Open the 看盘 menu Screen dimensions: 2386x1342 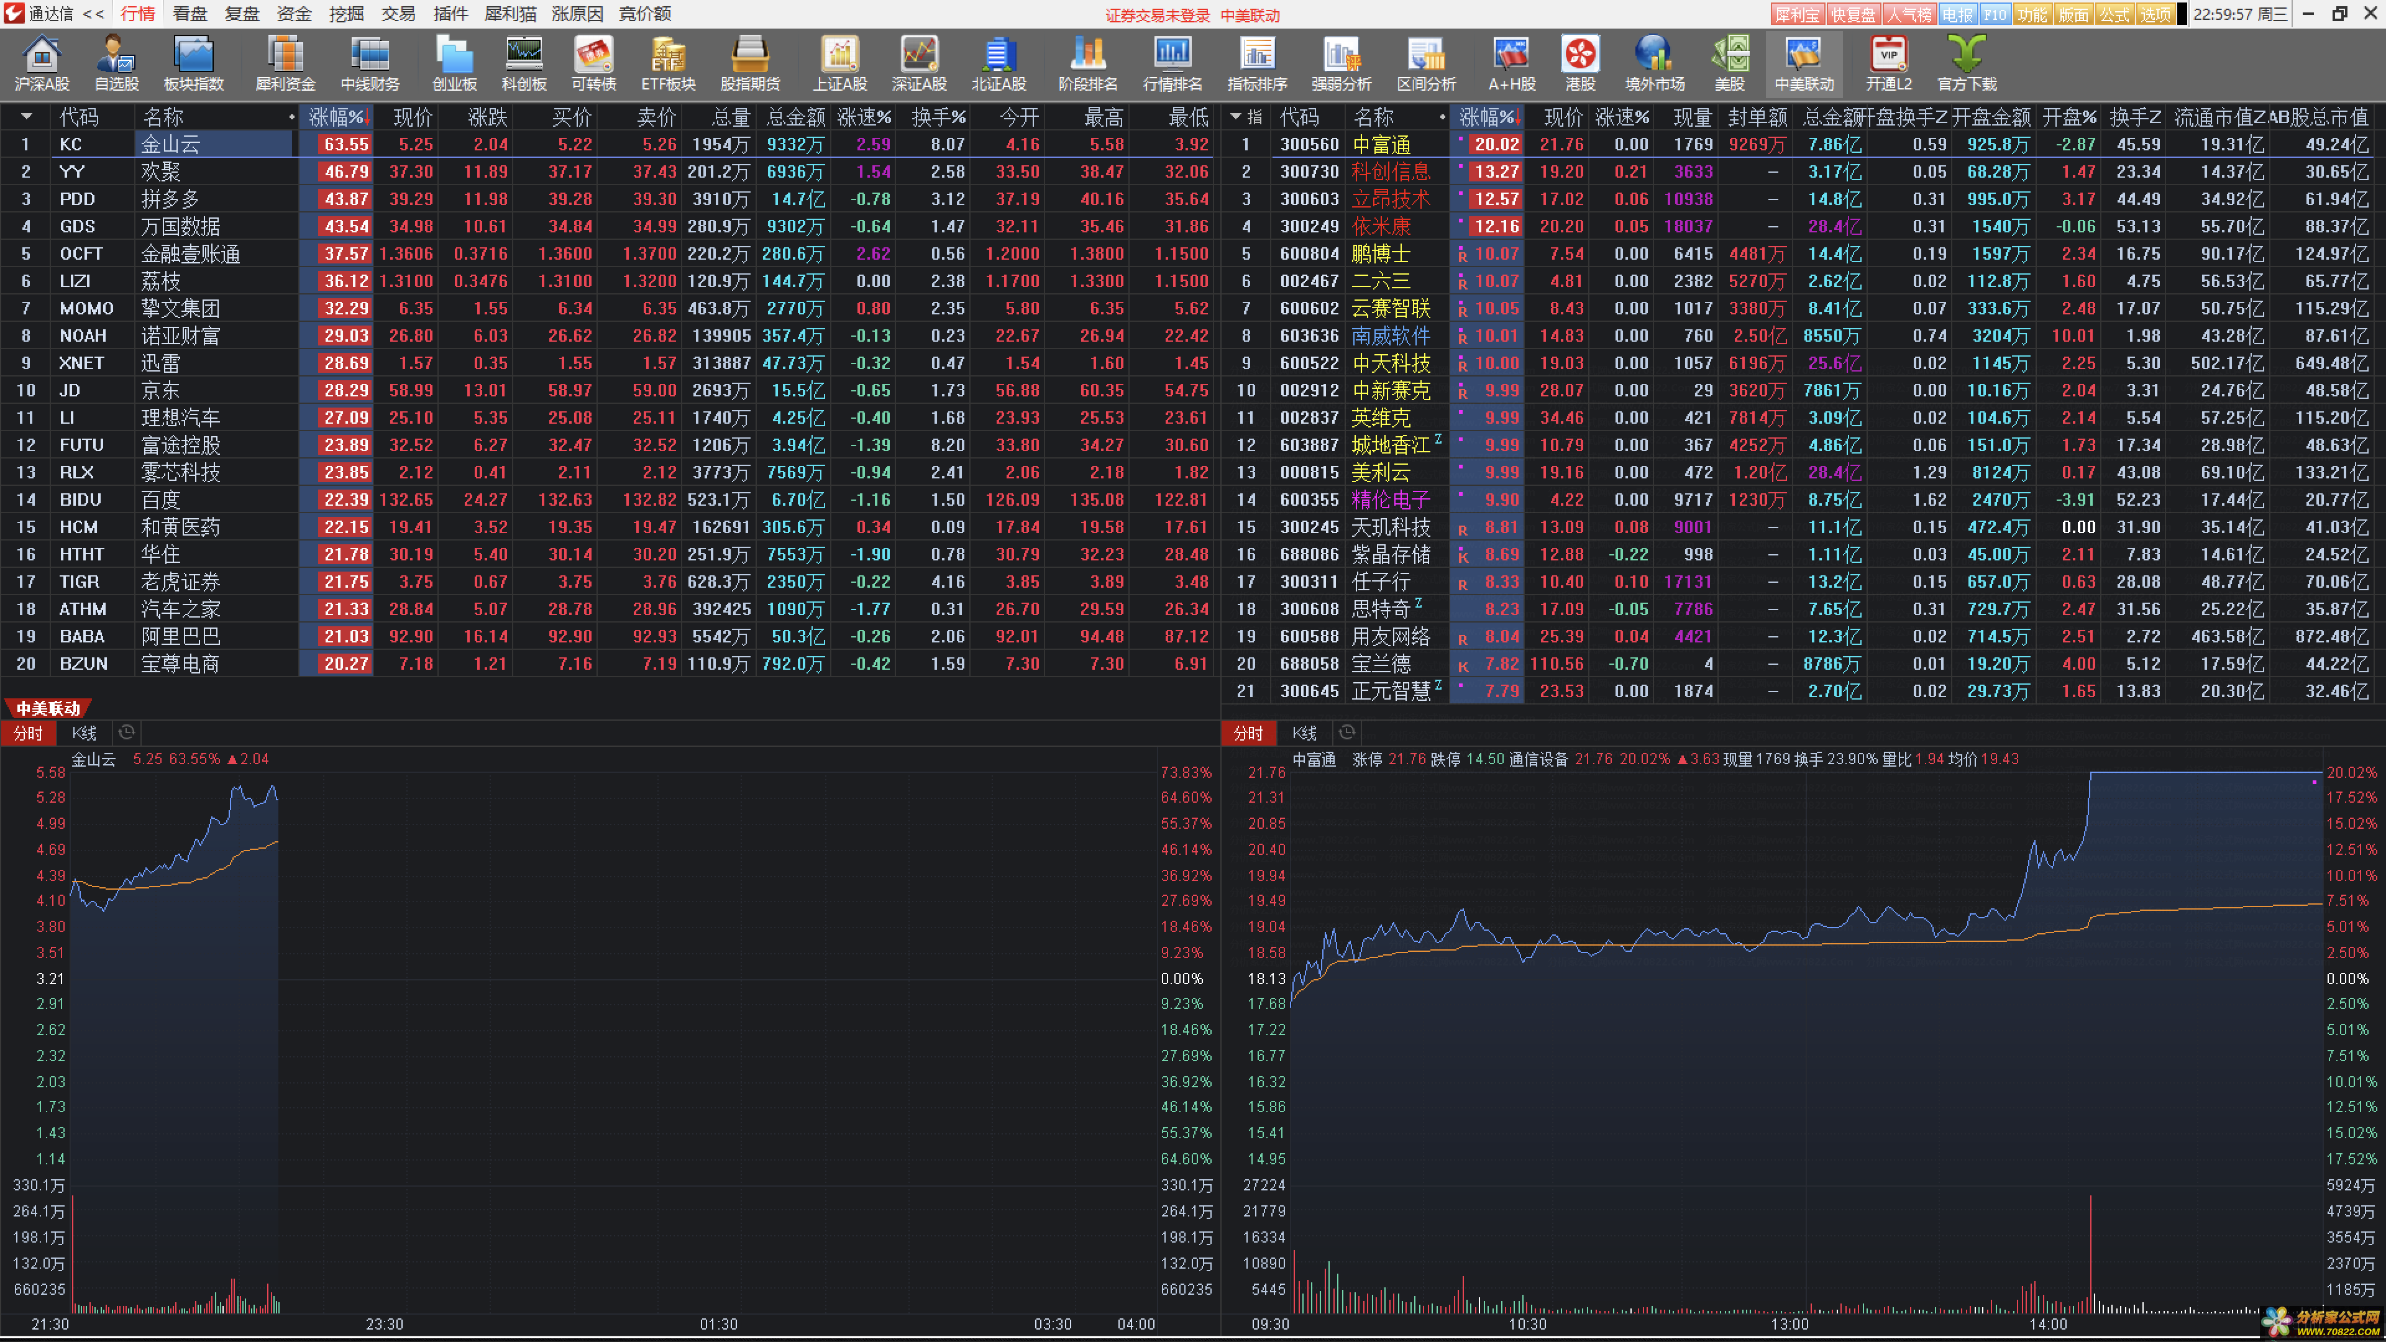coord(190,14)
